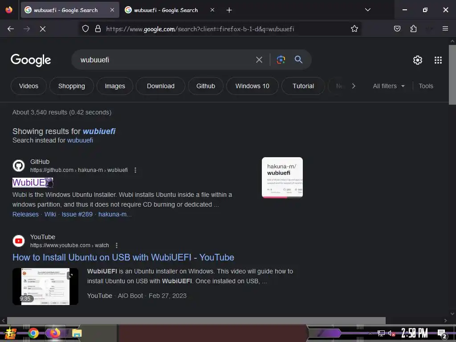The image size is (456, 342).
Task: Open the Firefox hamburger menu
Action: 445,29
